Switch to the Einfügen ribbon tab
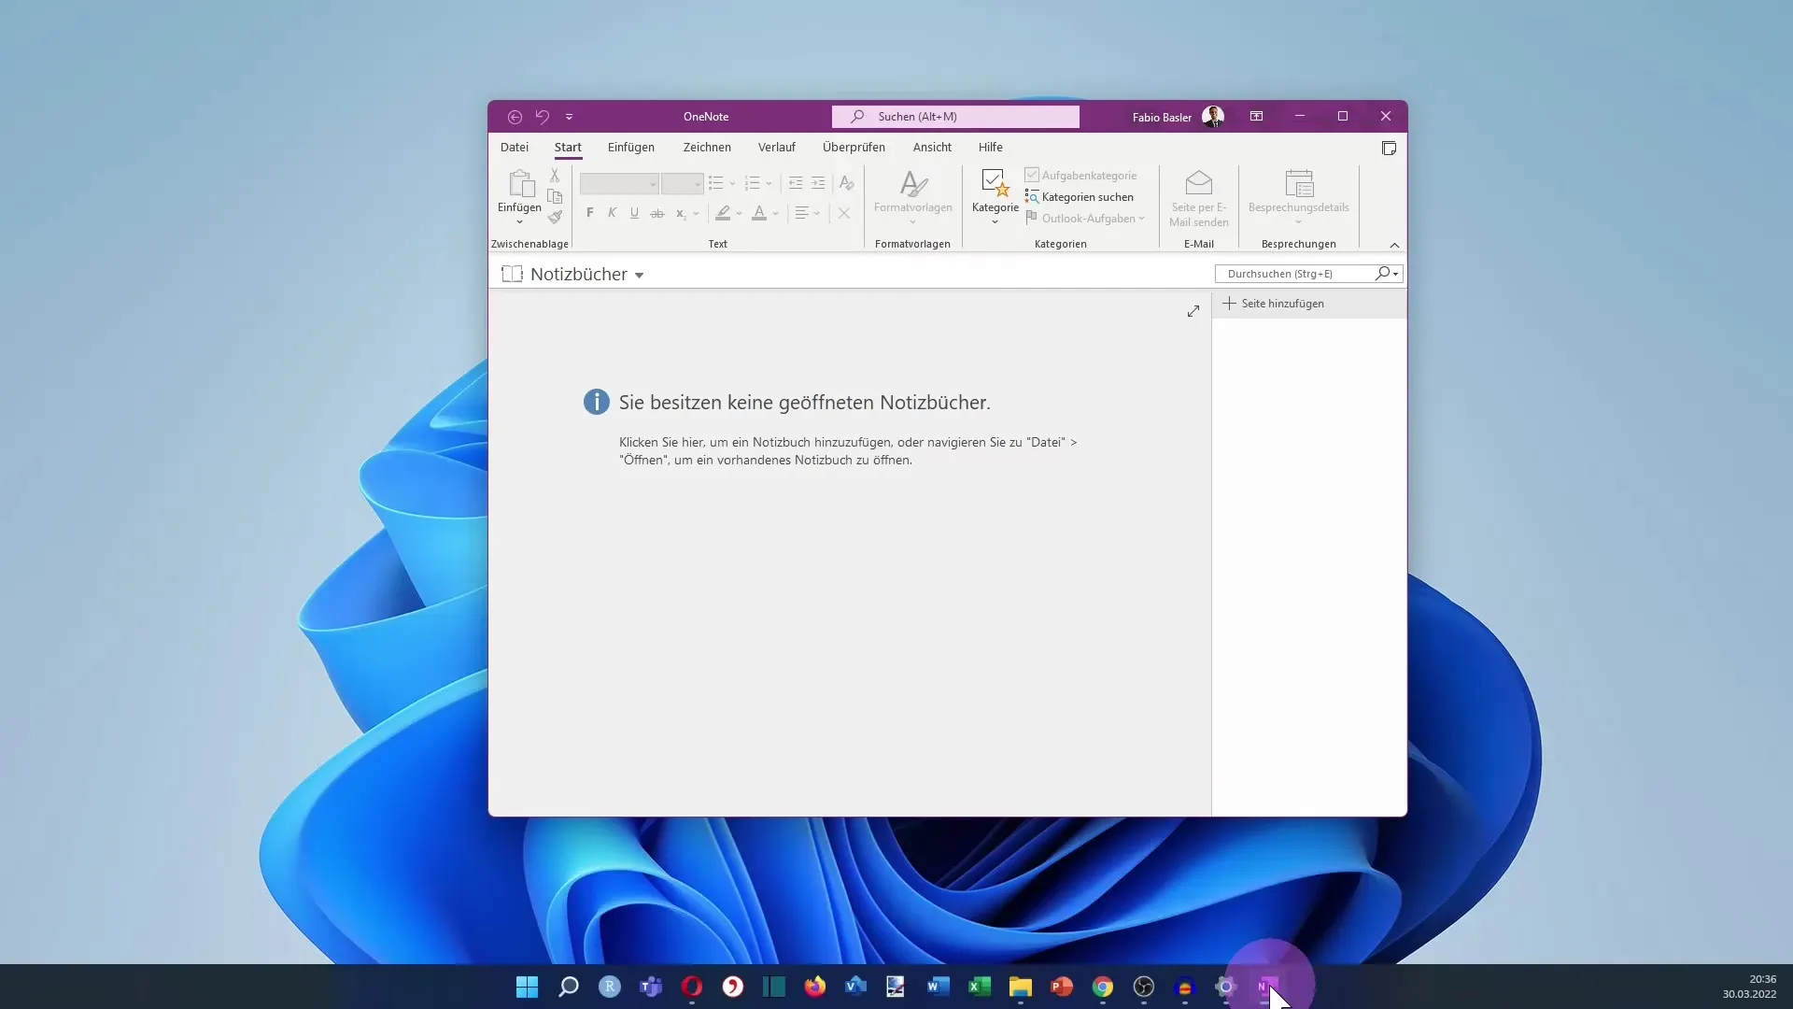This screenshot has height=1009, width=1793. click(x=631, y=148)
